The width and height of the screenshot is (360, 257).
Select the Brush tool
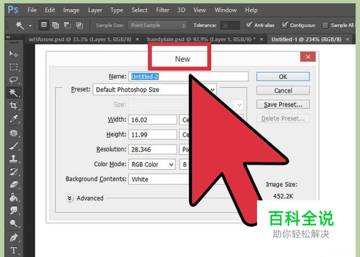14,146
